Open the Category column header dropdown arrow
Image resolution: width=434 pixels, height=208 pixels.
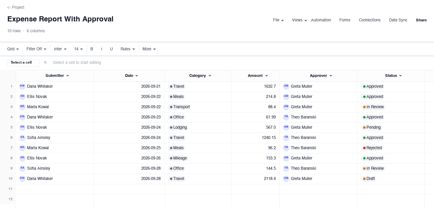tap(210, 76)
